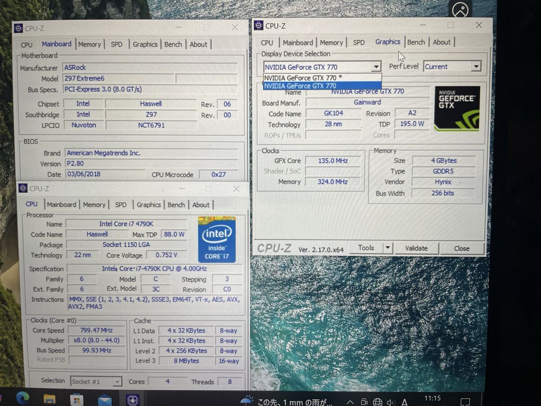Launch Microsoft Store from the taskbar
Image resolution: width=541 pixels, height=406 pixels.
[x=77, y=399]
